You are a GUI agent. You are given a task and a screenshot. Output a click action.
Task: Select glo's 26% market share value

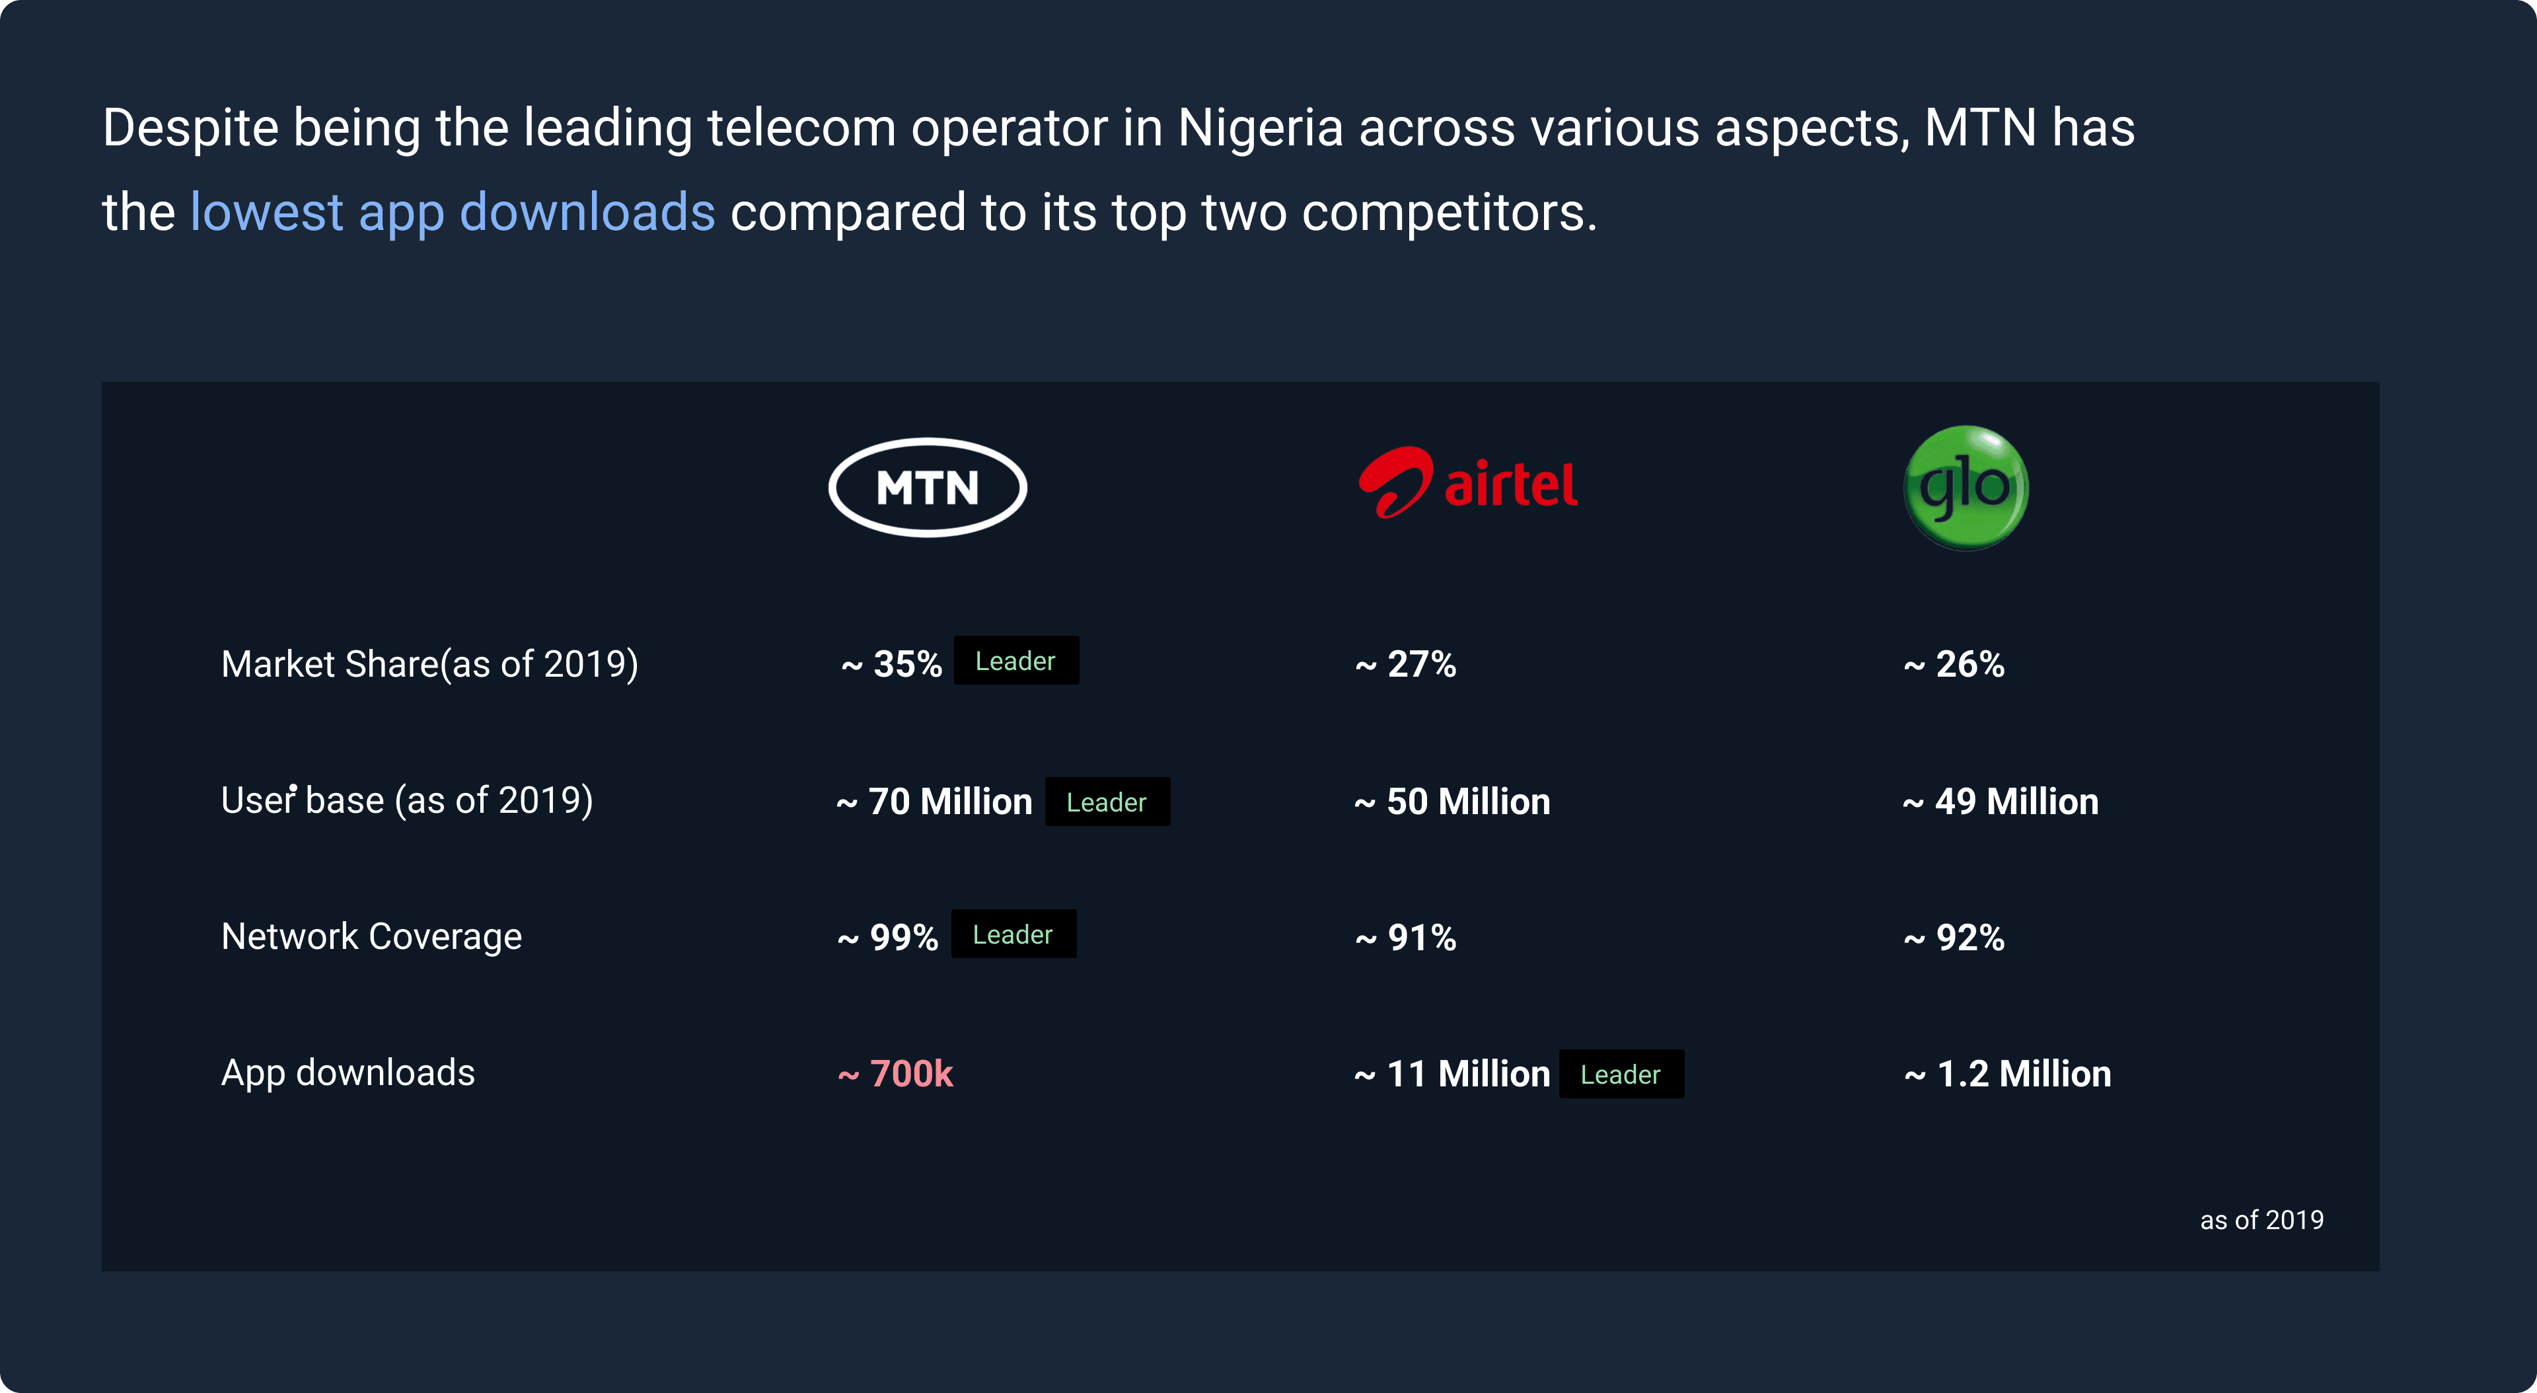1954,664
